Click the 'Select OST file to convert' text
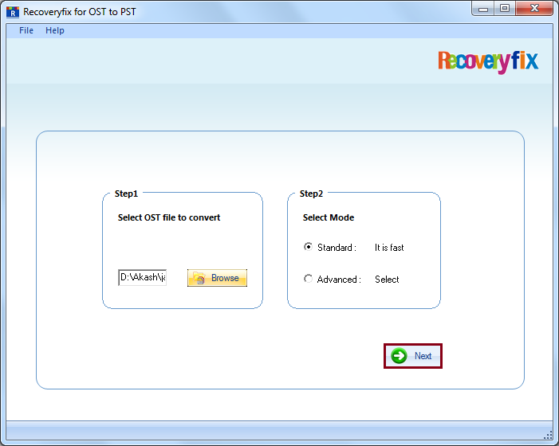The width and height of the screenshot is (559, 446). click(169, 217)
